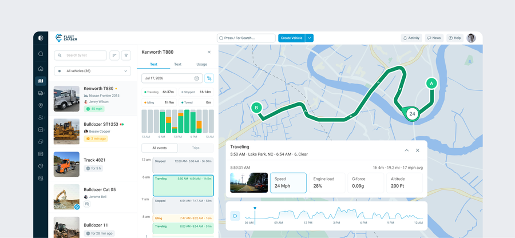Image resolution: width=515 pixels, height=238 pixels.
Task: Click the timeline playhead marker
Action: pyautogui.click(x=255, y=208)
